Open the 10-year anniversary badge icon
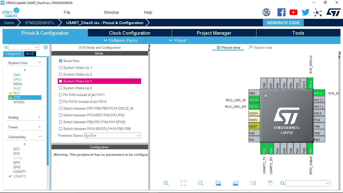Image resolution: width=343 pixels, height=193 pixels. point(266,12)
